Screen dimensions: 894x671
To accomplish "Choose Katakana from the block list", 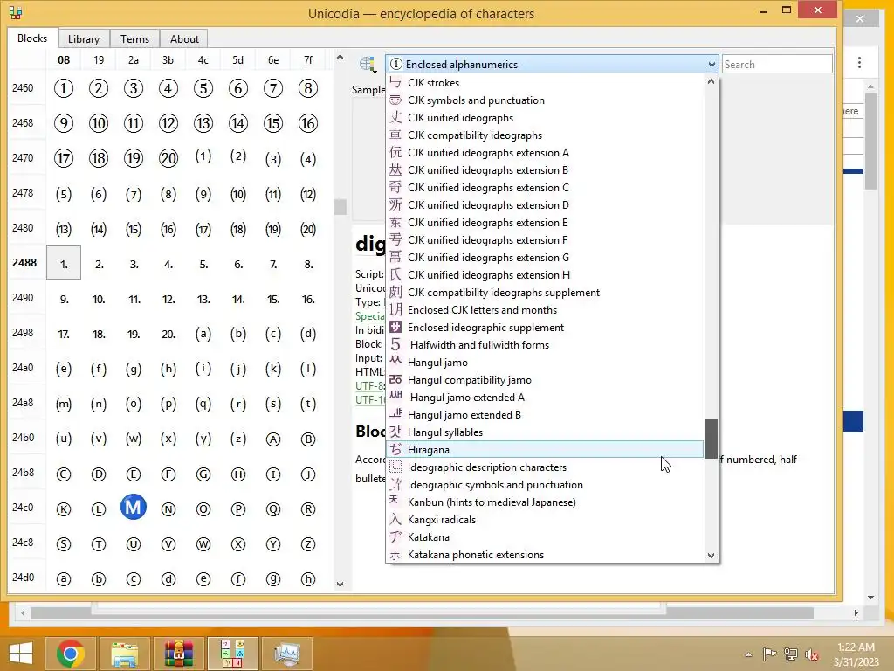I will point(545,537).
